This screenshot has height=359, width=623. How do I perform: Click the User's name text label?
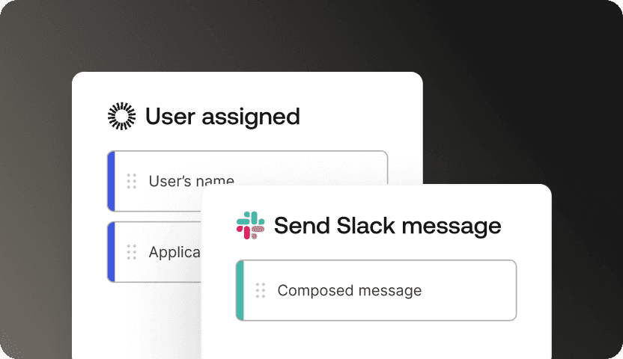tap(191, 181)
